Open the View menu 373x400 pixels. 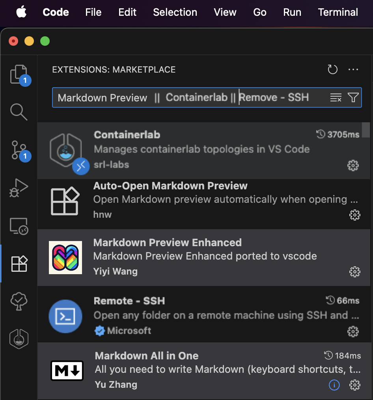225,12
